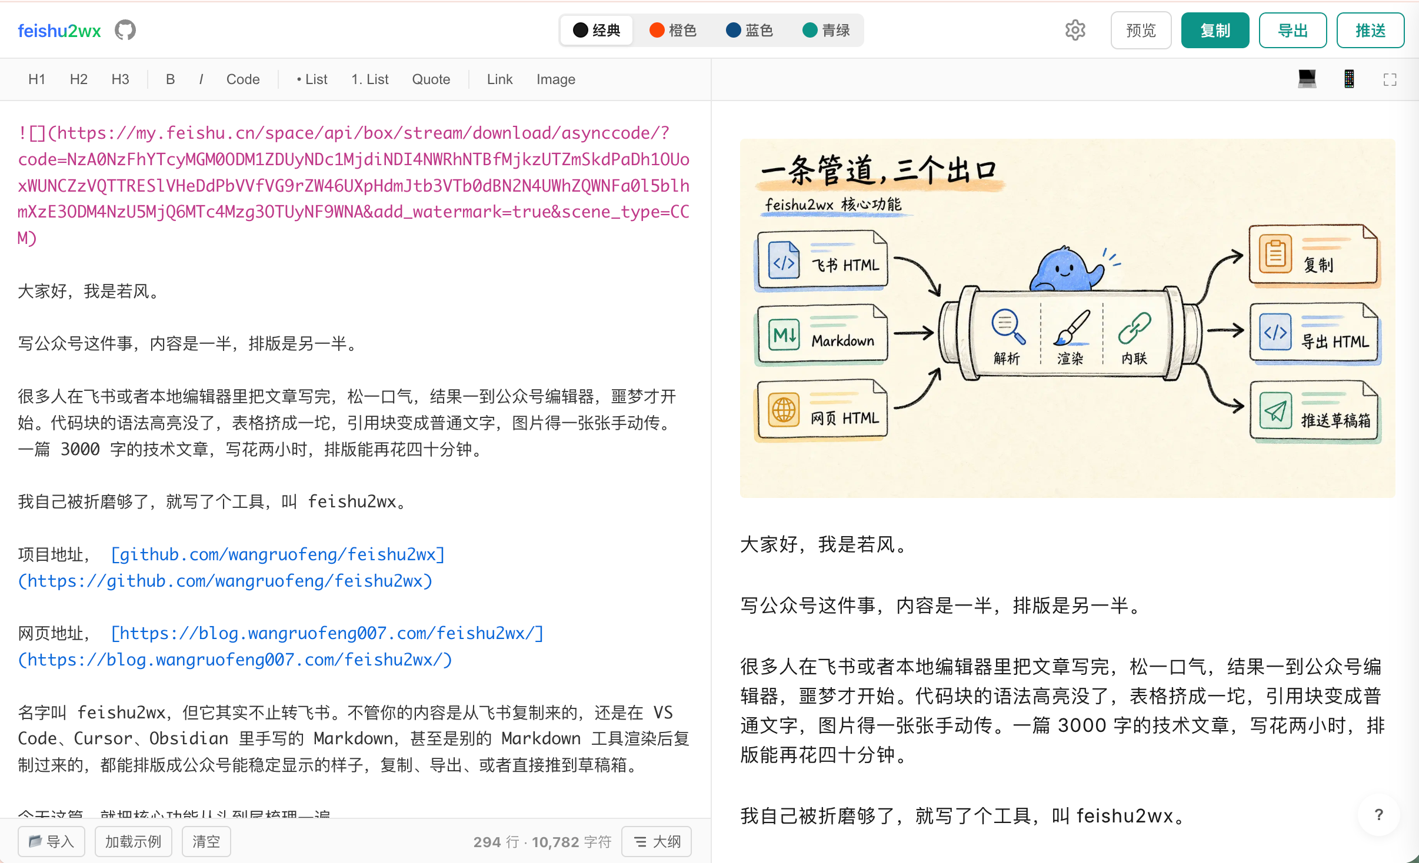Select the 经典 classic theme
The width and height of the screenshot is (1419, 863).
[x=597, y=30]
